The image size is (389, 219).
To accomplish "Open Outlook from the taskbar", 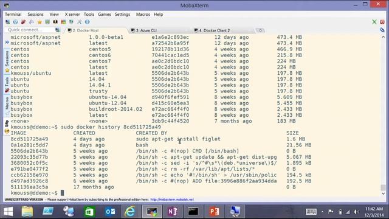I will coord(111,212).
